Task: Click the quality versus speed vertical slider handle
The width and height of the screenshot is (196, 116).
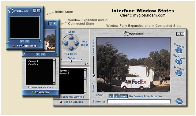Action: click(x=93, y=75)
